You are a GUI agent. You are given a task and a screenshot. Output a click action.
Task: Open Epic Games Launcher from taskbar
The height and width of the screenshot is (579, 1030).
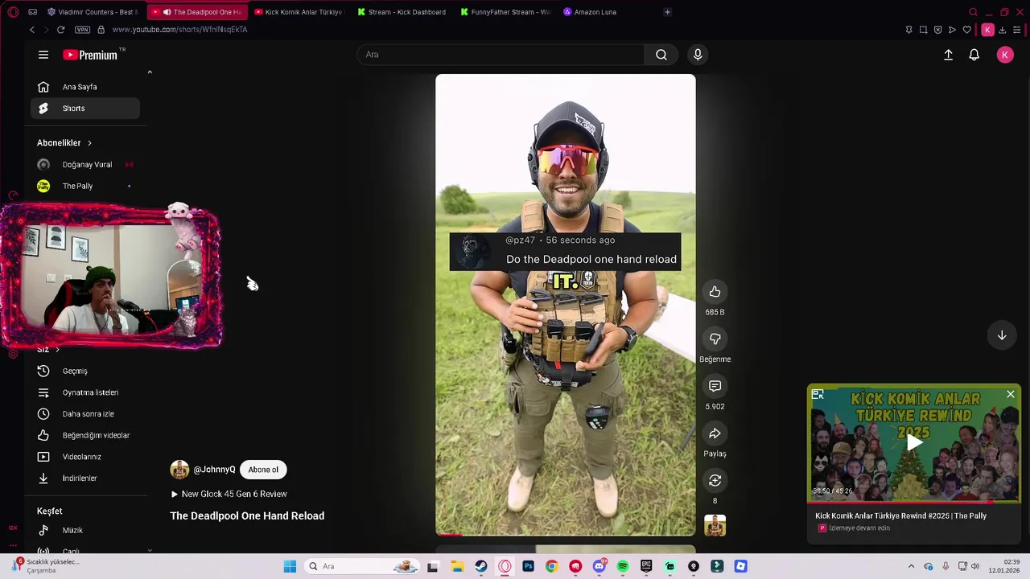(x=646, y=566)
